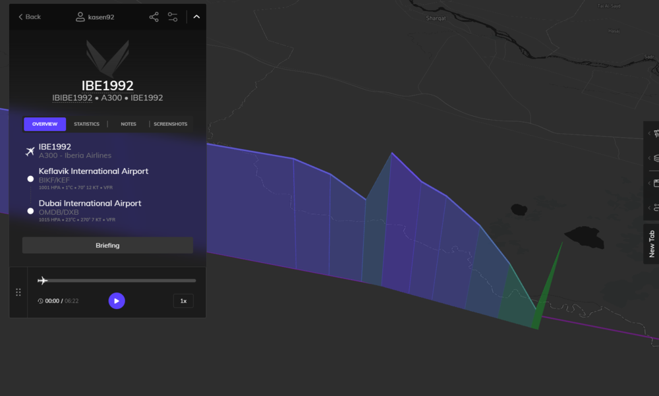The image size is (659, 396).
Task: Click the elapsed time clock icon
Action: 41,301
